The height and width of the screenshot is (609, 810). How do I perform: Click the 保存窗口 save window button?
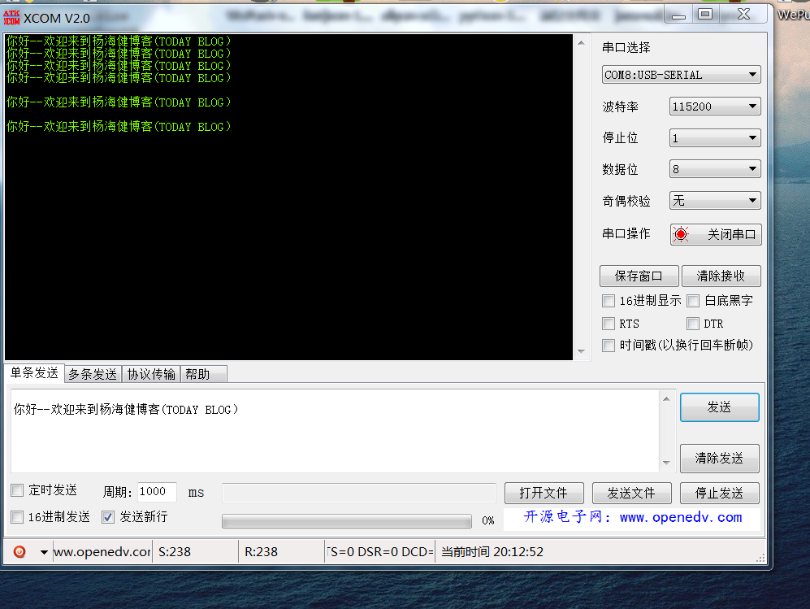click(x=639, y=276)
